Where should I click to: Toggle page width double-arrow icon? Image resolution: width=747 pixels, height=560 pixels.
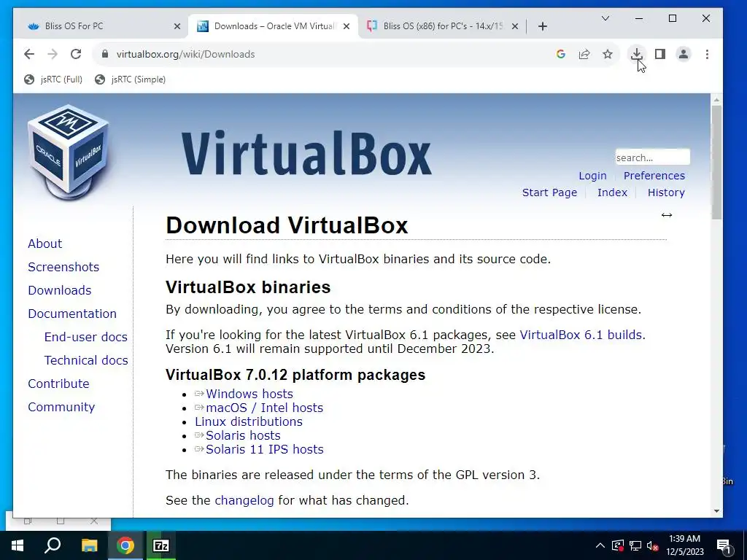(x=667, y=215)
